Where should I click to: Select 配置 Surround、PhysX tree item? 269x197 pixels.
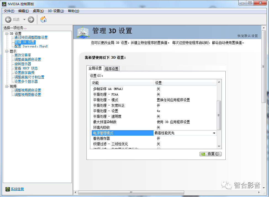[x=31, y=46]
